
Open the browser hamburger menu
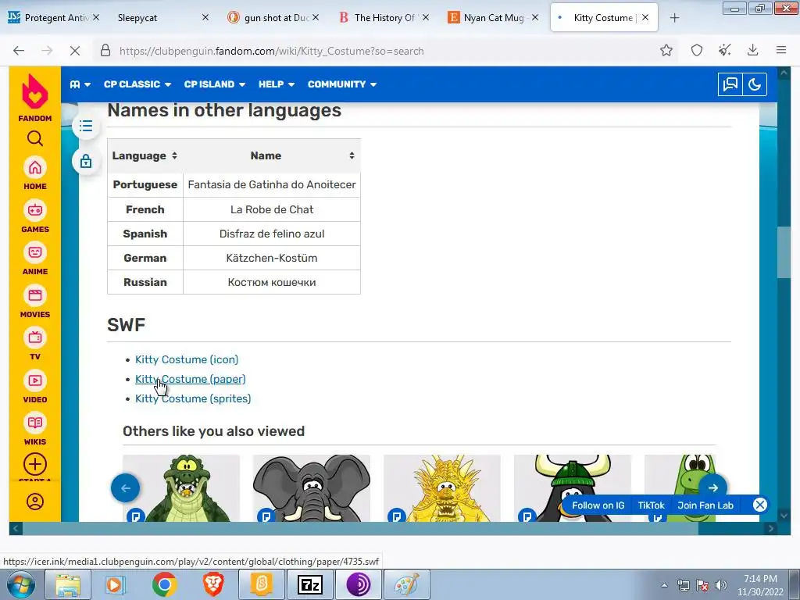tap(780, 50)
